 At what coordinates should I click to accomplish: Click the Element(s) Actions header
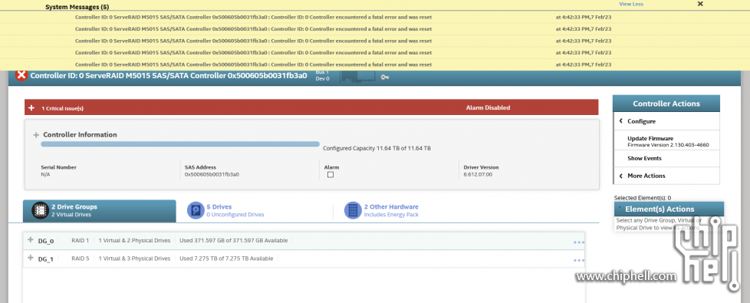pos(669,209)
